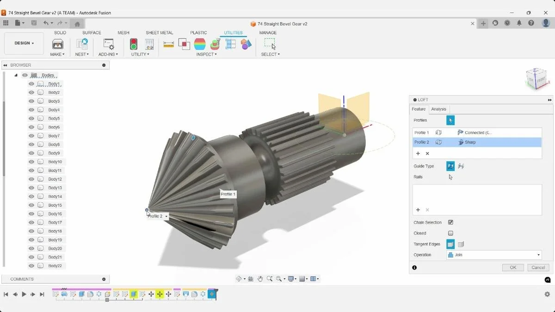Open the Help question mark icon
The image size is (555, 312).
(531, 23)
